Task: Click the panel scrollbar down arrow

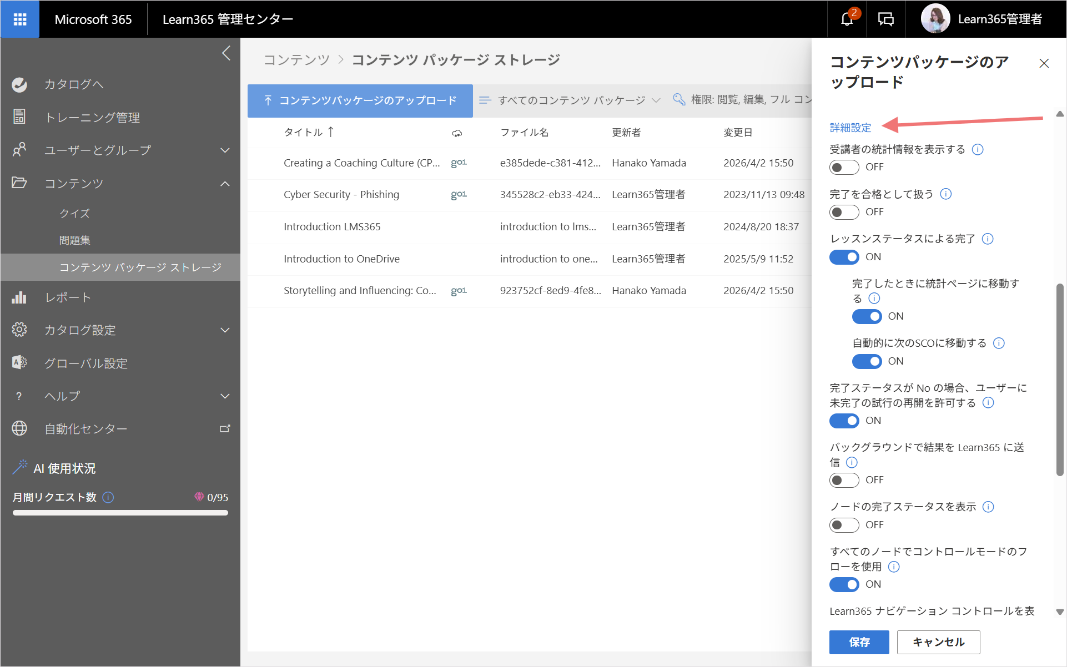Action: click(1060, 612)
